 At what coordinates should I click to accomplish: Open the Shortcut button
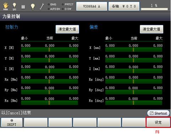(x=158, y=113)
